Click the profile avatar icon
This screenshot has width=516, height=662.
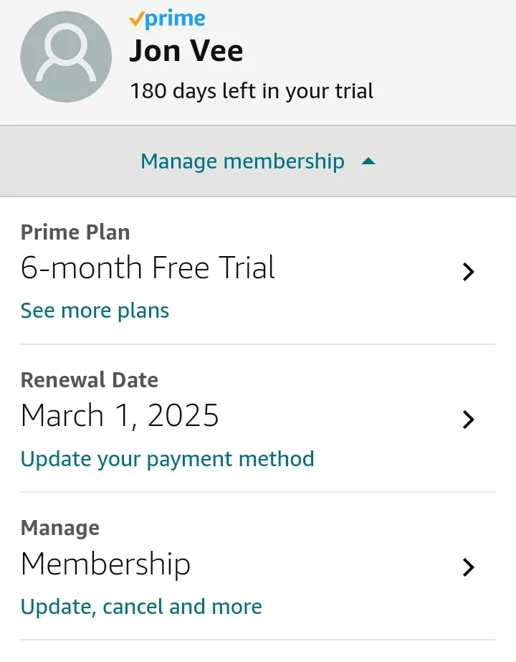point(66,57)
